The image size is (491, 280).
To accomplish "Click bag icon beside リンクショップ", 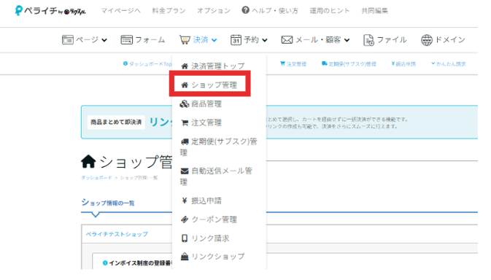I will click(185, 257).
